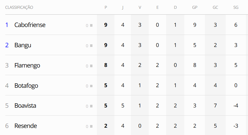Open the Flamengo team link
This screenshot has width=248, height=135.
pos(27,65)
